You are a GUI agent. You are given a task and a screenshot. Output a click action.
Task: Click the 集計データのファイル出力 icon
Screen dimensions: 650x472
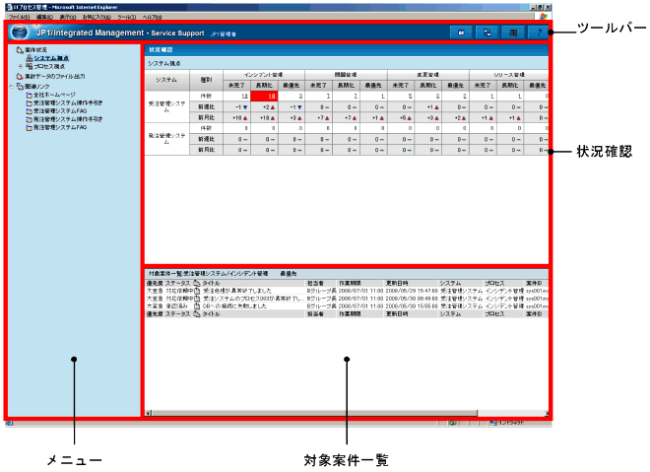20,76
